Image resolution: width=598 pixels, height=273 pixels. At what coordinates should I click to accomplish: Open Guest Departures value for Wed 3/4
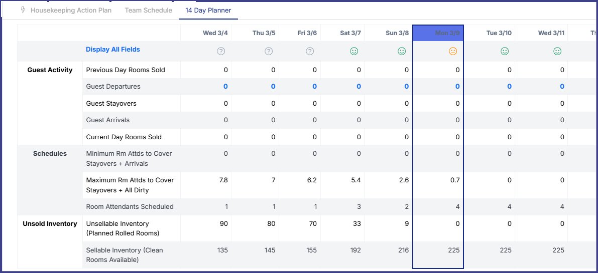coord(225,87)
